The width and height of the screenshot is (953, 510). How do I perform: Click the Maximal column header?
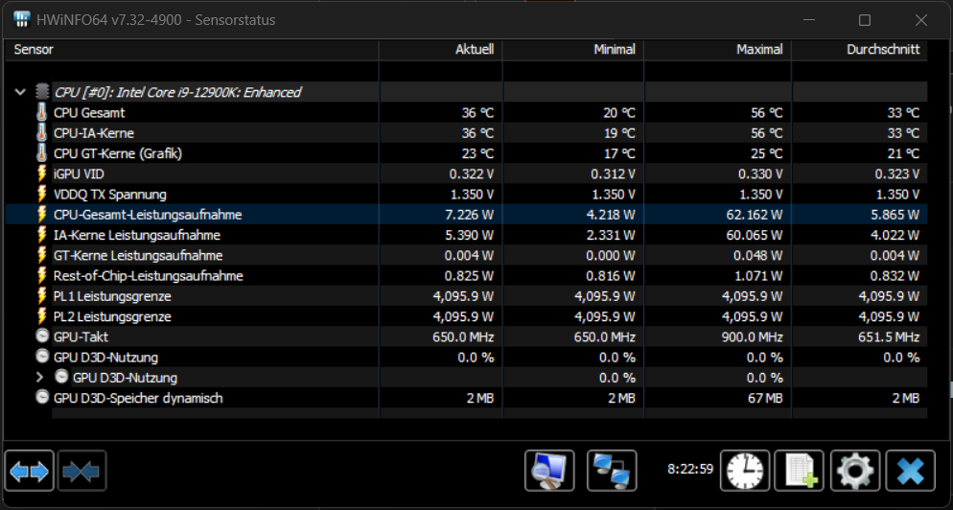(718, 50)
